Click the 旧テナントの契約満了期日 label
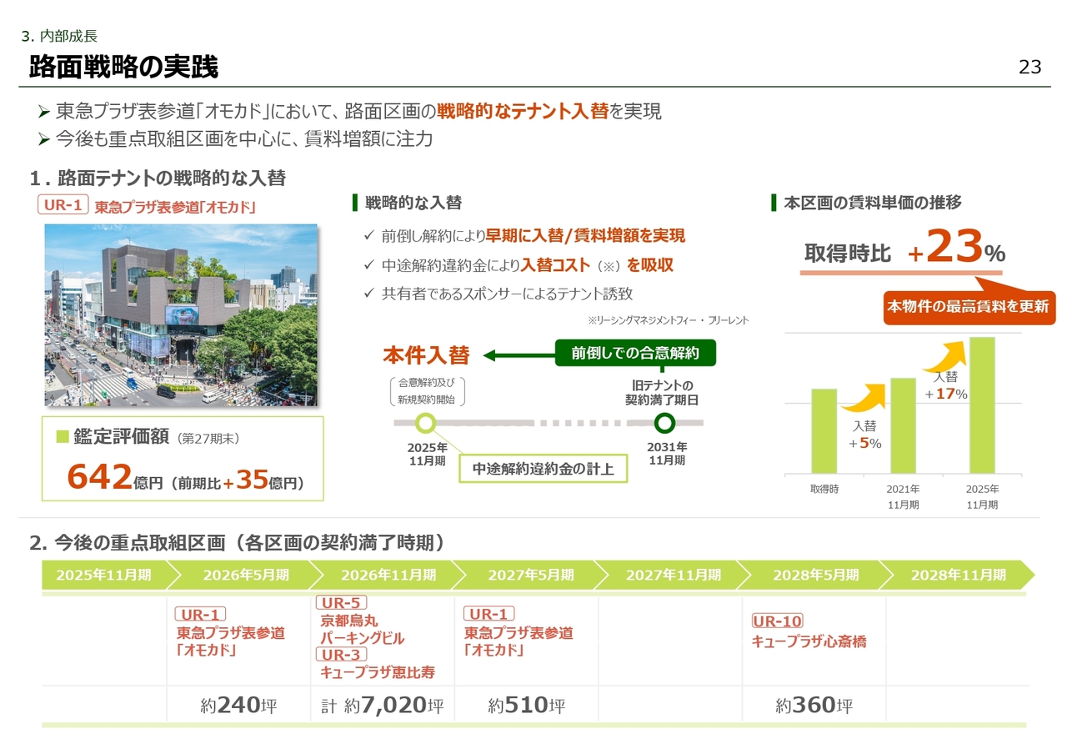This screenshot has height=739, width=1067. click(662, 392)
